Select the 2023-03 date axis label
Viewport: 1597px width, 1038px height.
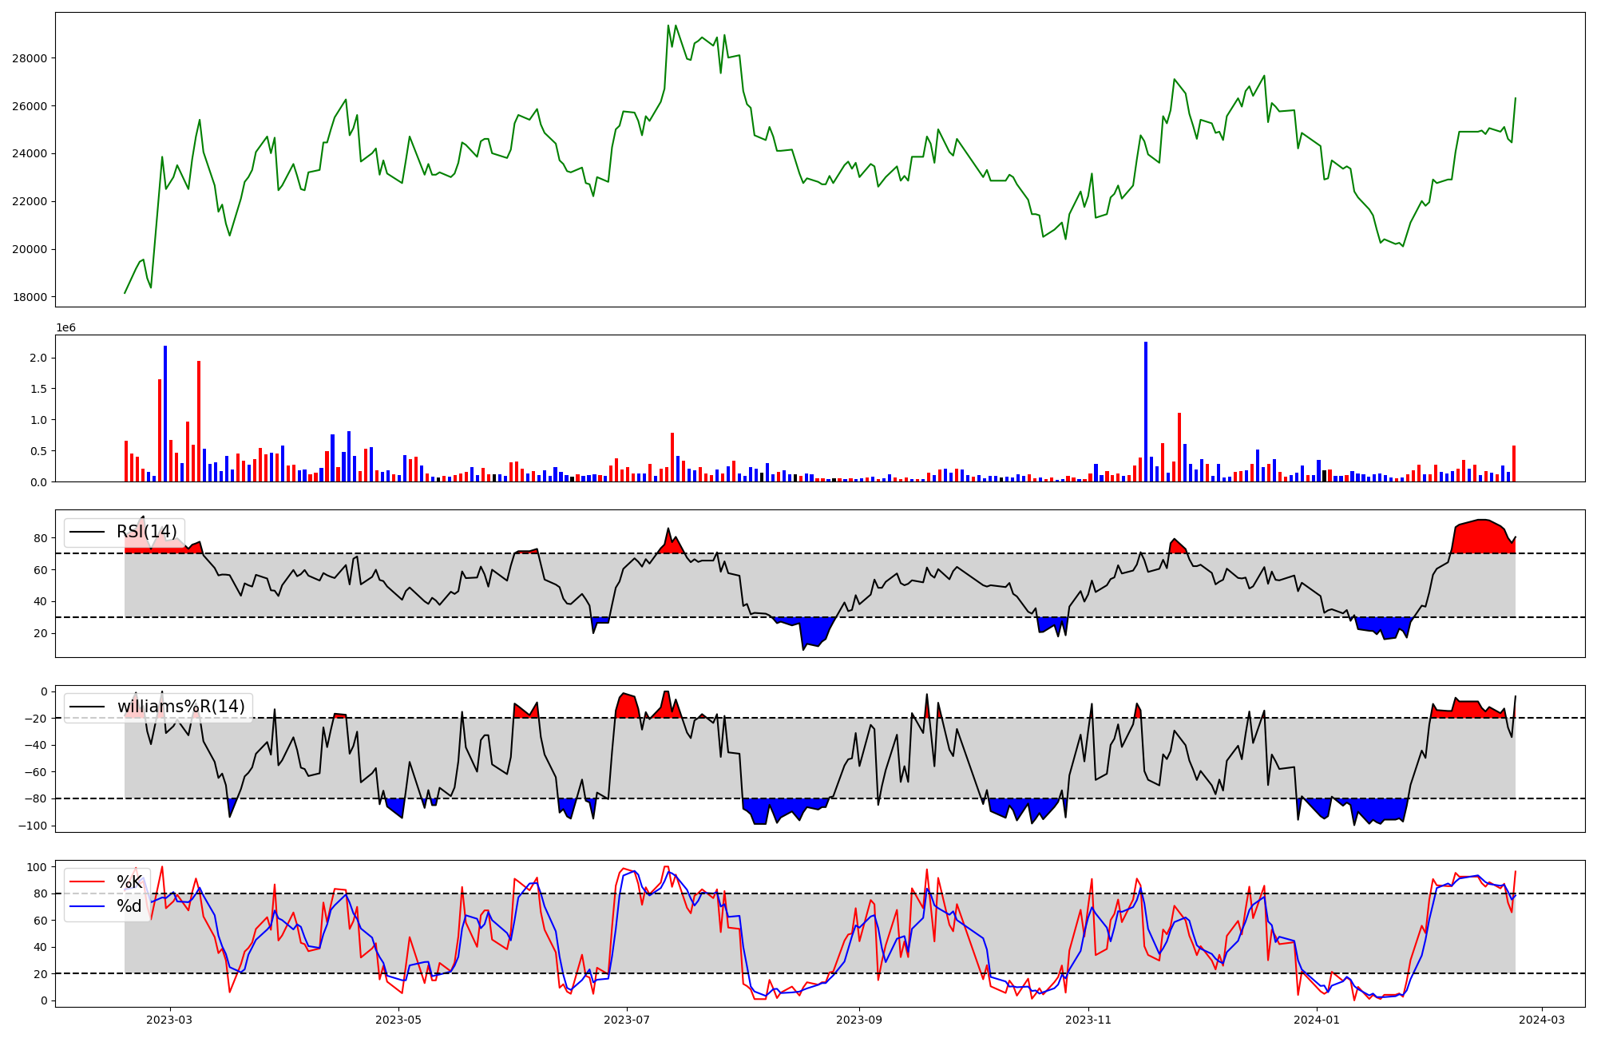169,1020
